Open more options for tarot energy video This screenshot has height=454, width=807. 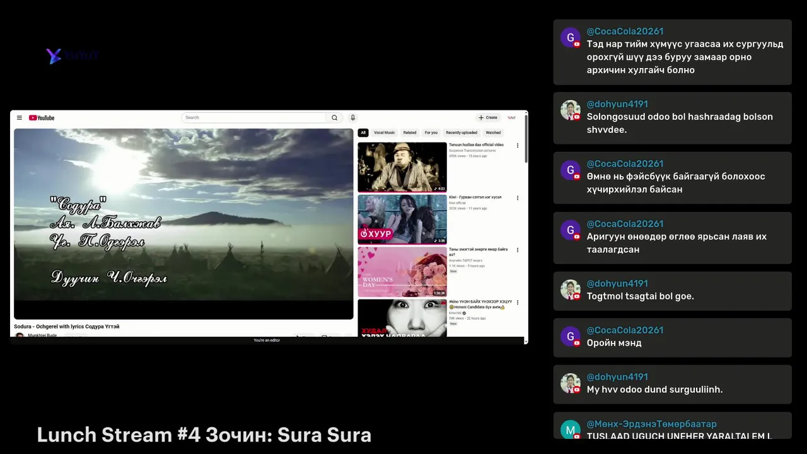point(518,250)
